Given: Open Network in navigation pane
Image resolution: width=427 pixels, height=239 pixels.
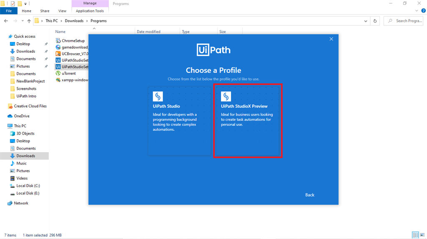Looking at the screenshot, I should 21,203.
